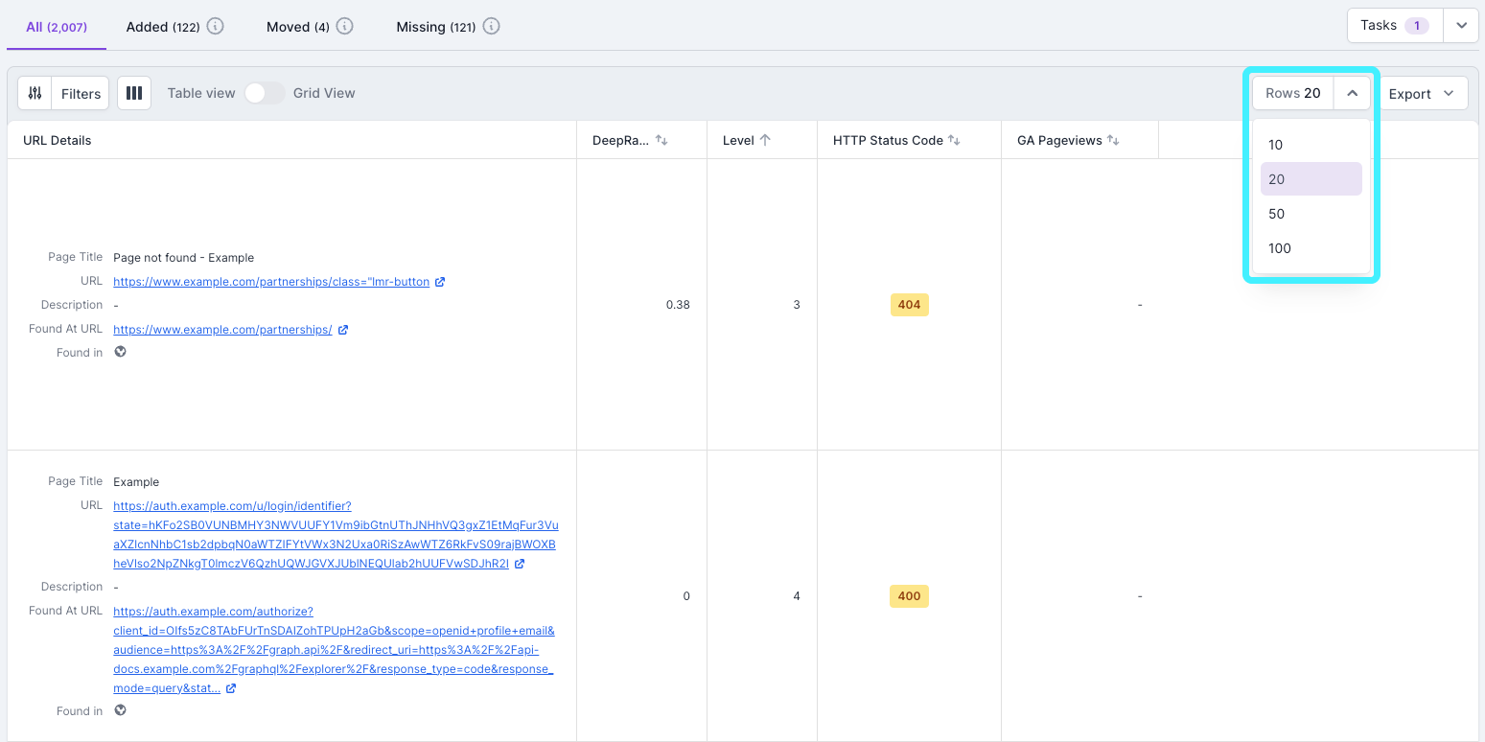Sort by DeepRank column arrows
The image size is (1485, 742).
(661, 140)
